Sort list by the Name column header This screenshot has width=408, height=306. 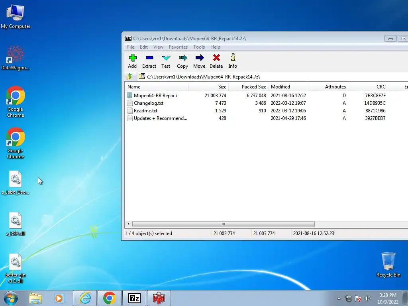(157, 86)
